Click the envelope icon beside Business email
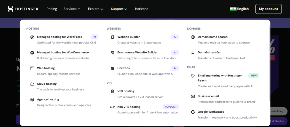Viewport: 290px width, 127px height. [x=193, y=97]
